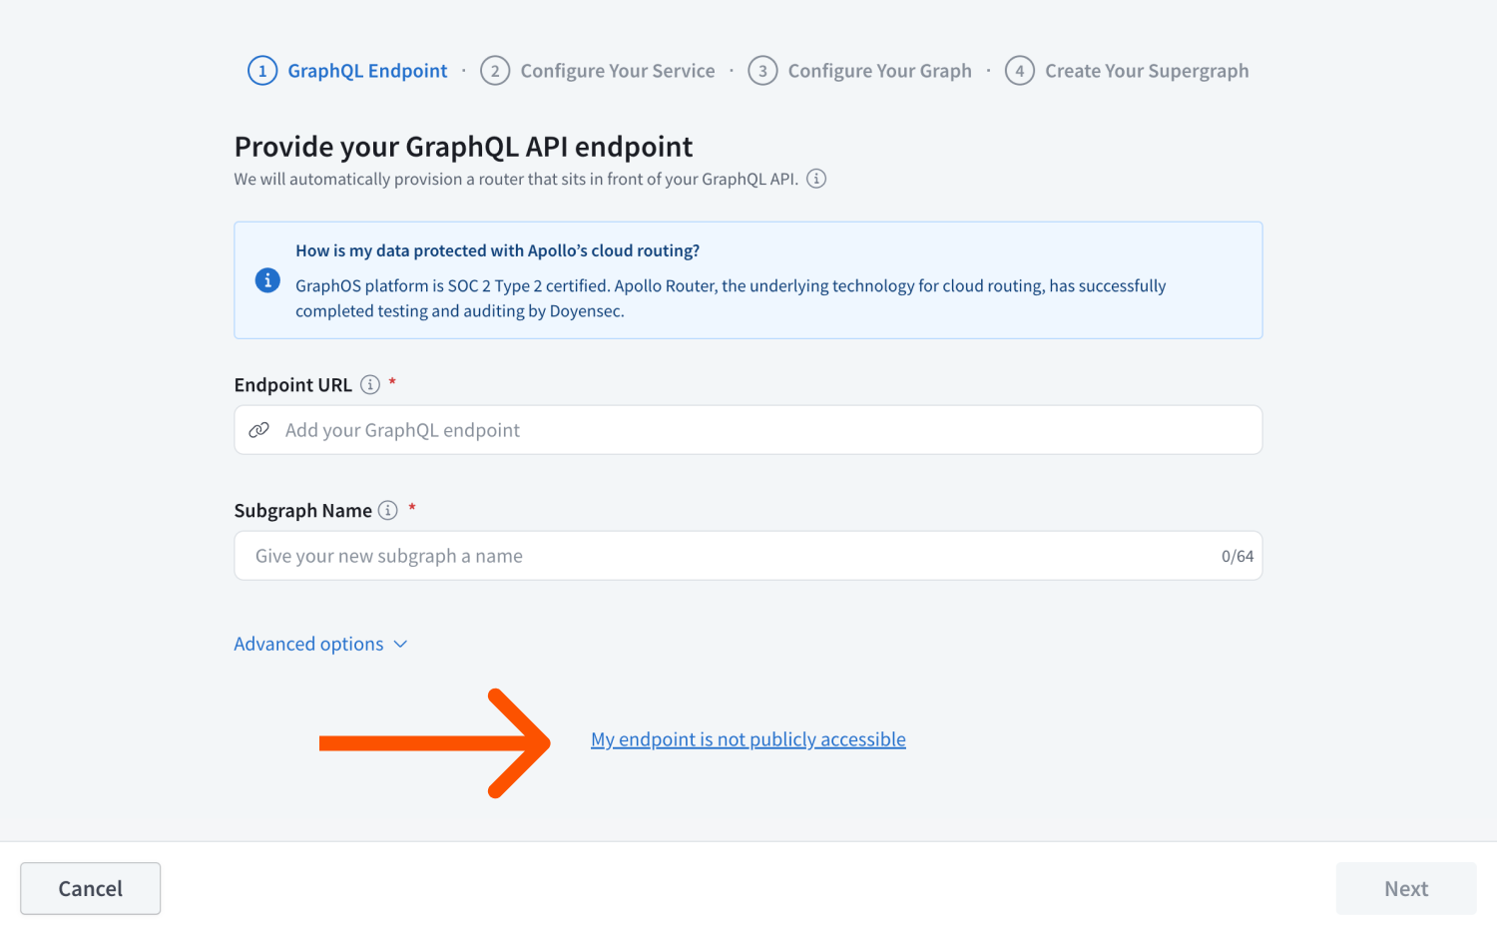1497x936 pixels.
Task: Click the GraphQL Endpoint step label
Action: pos(367,70)
